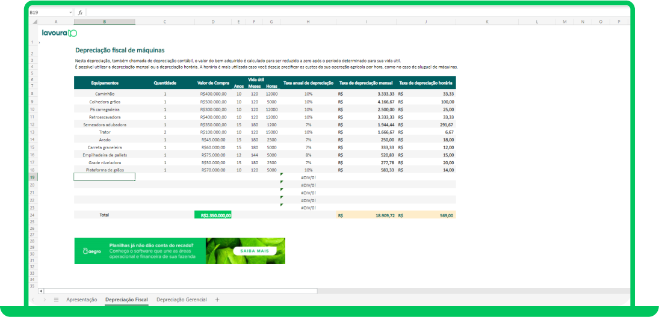This screenshot has width=659, height=317.
Task: Click the lavoura10 logo
Action: (60, 32)
